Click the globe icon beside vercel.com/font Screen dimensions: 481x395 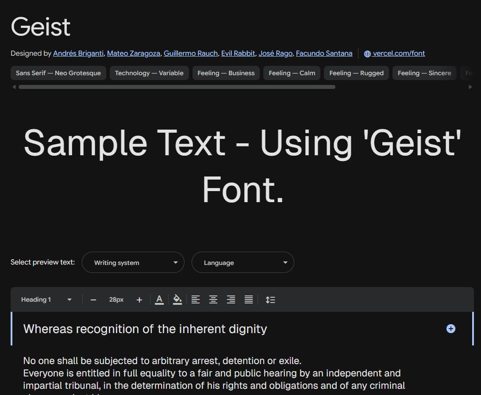point(367,54)
